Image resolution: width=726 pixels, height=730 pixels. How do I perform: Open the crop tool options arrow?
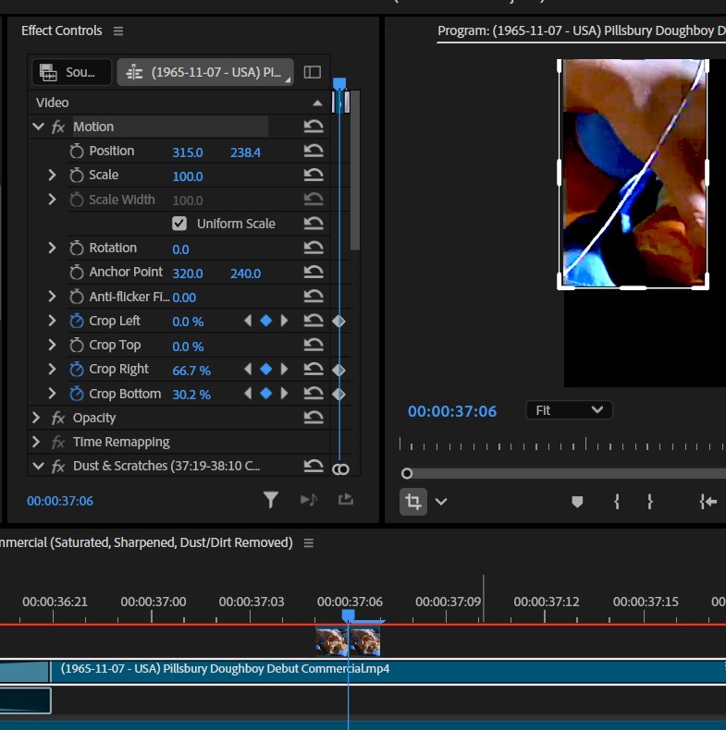click(441, 502)
